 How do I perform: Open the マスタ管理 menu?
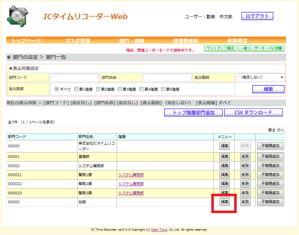tap(77, 41)
